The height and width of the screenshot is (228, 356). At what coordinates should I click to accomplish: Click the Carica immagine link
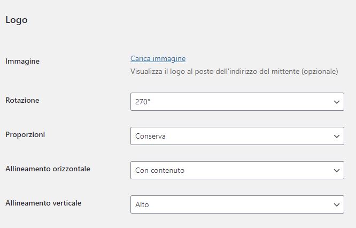click(x=158, y=59)
